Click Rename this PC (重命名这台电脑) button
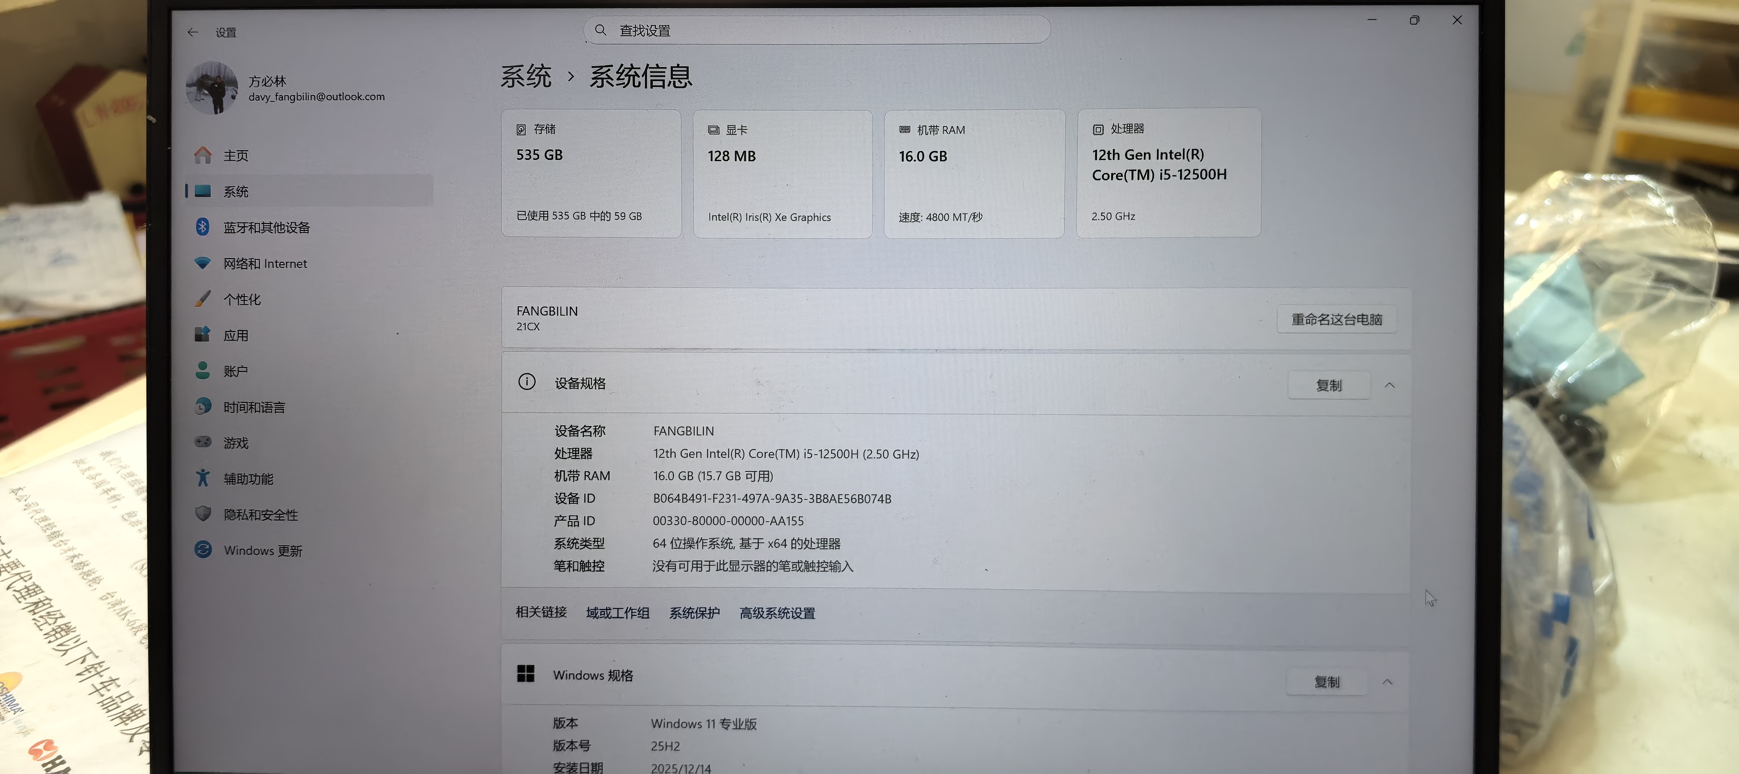 tap(1336, 319)
